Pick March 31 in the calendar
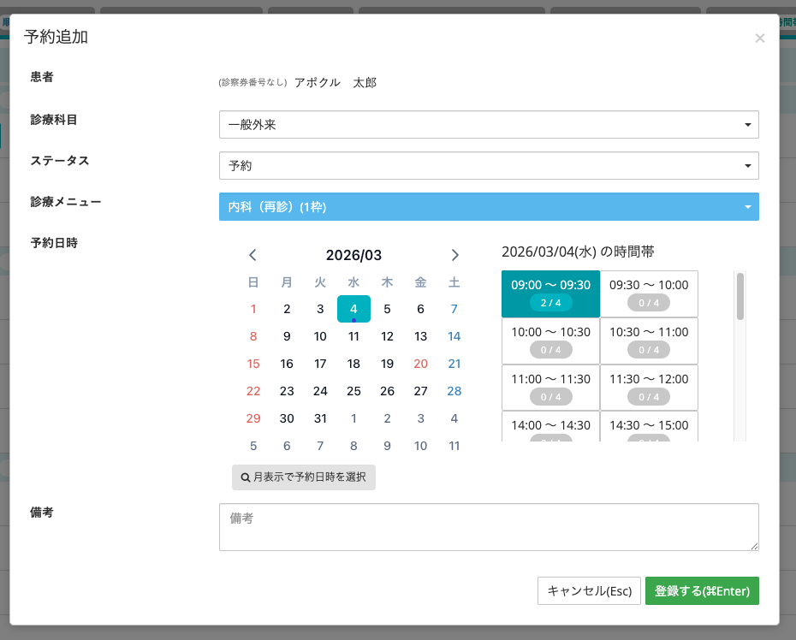 320,418
